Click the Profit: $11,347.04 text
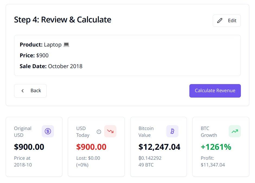This screenshot has width=255, height=183. (213, 161)
